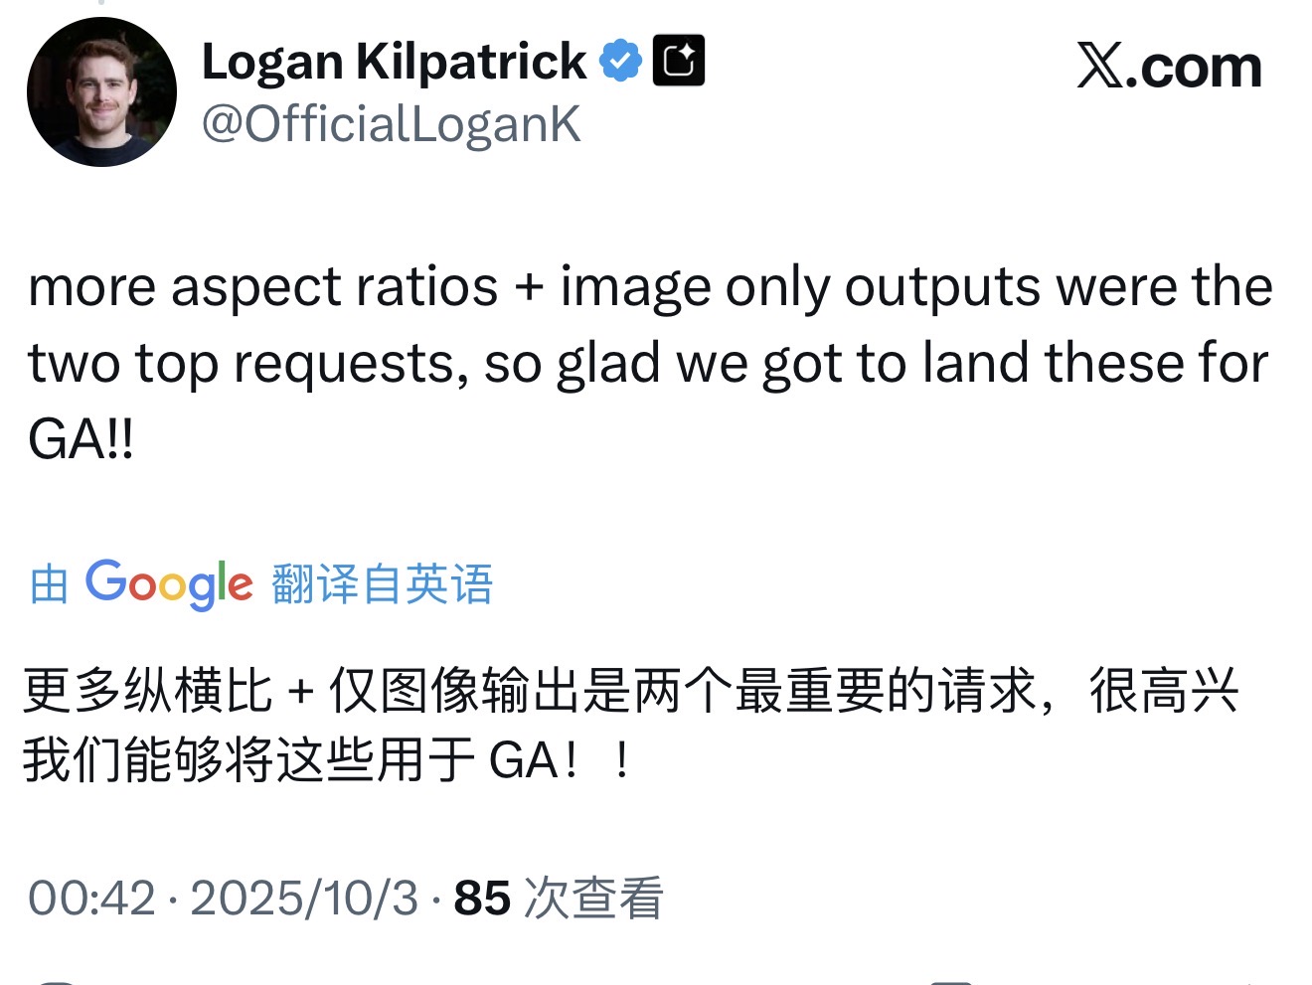Screen dimensions: 1312x985
Task: Click the 由 character before Google
Action: [x=49, y=583]
